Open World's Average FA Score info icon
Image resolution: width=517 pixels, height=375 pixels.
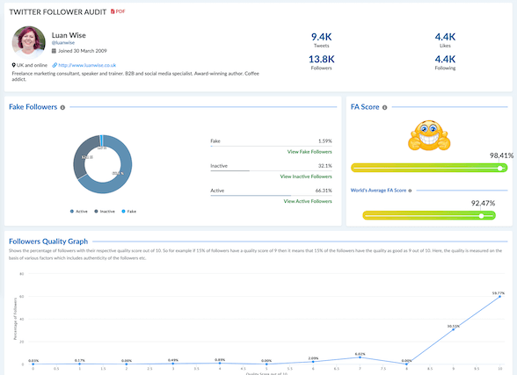410,191
